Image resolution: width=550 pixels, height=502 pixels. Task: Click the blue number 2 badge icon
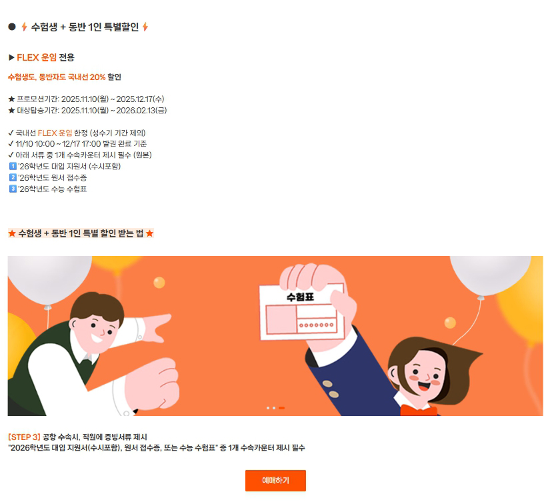click(13, 177)
